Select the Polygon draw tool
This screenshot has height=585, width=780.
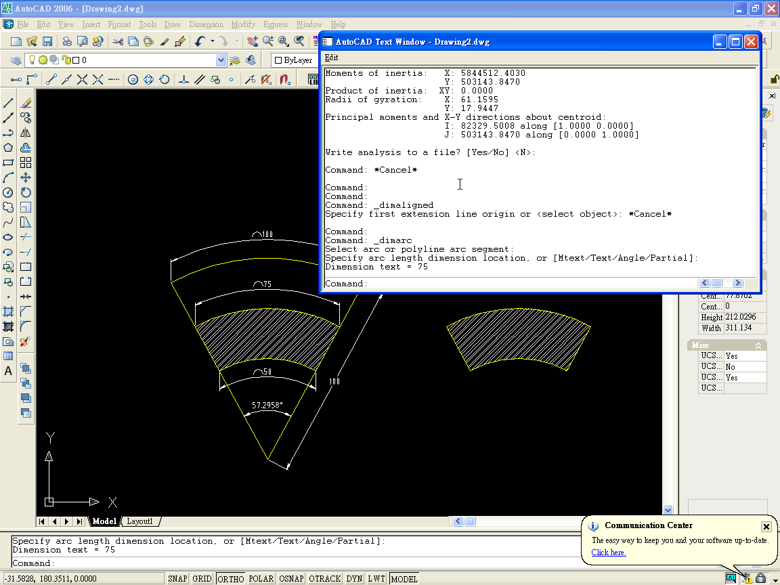(x=8, y=148)
